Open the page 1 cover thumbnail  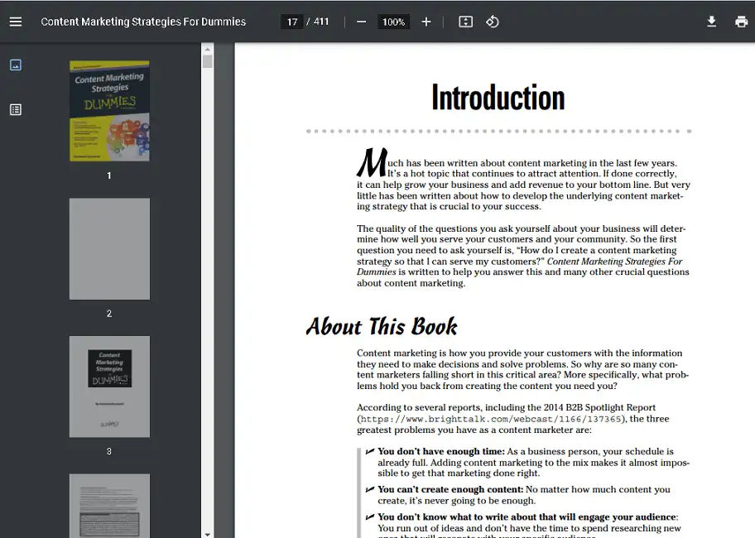pyautogui.click(x=109, y=111)
